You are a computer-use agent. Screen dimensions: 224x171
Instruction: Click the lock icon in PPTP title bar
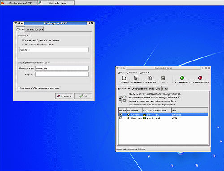[22, 23]
